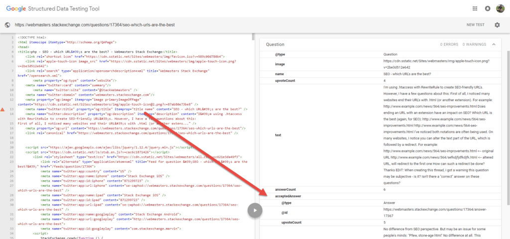510x239 pixels.
Task: Click the Structured Data Testing Tool title
Action: click(x=64, y=9)
